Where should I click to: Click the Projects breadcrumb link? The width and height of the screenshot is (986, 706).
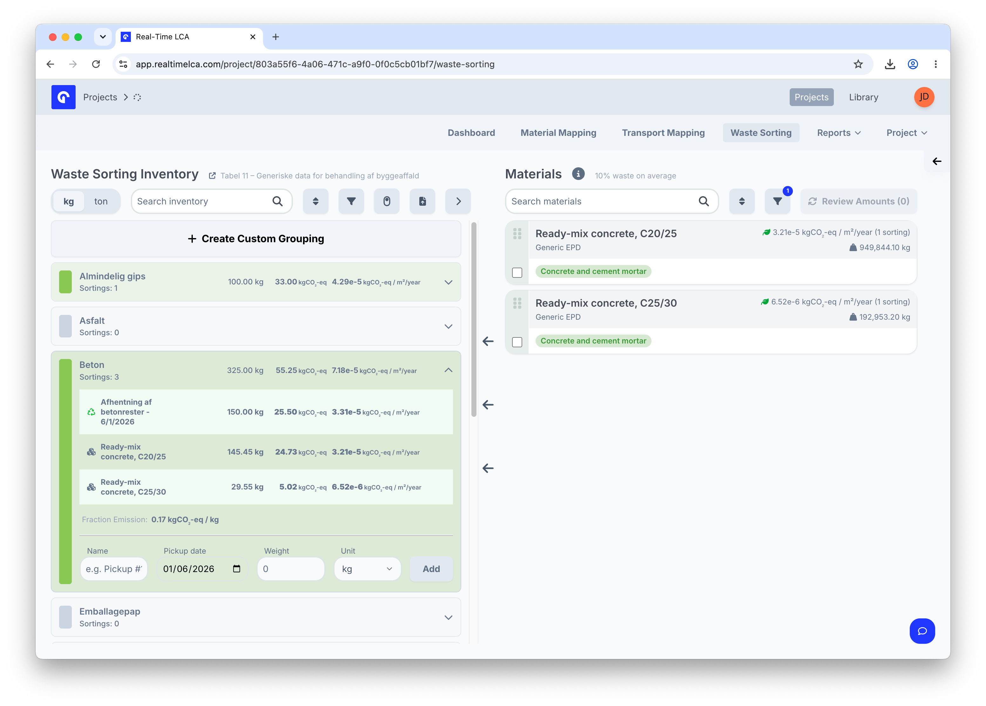[x=100, y=97]
